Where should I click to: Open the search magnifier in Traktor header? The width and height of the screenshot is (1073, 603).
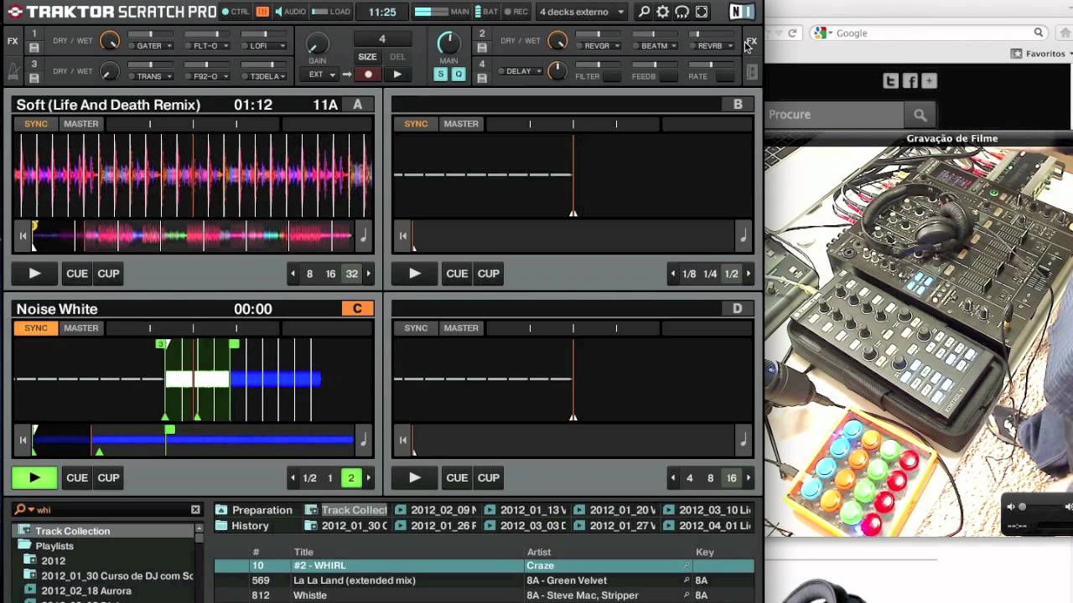[644, 12]
